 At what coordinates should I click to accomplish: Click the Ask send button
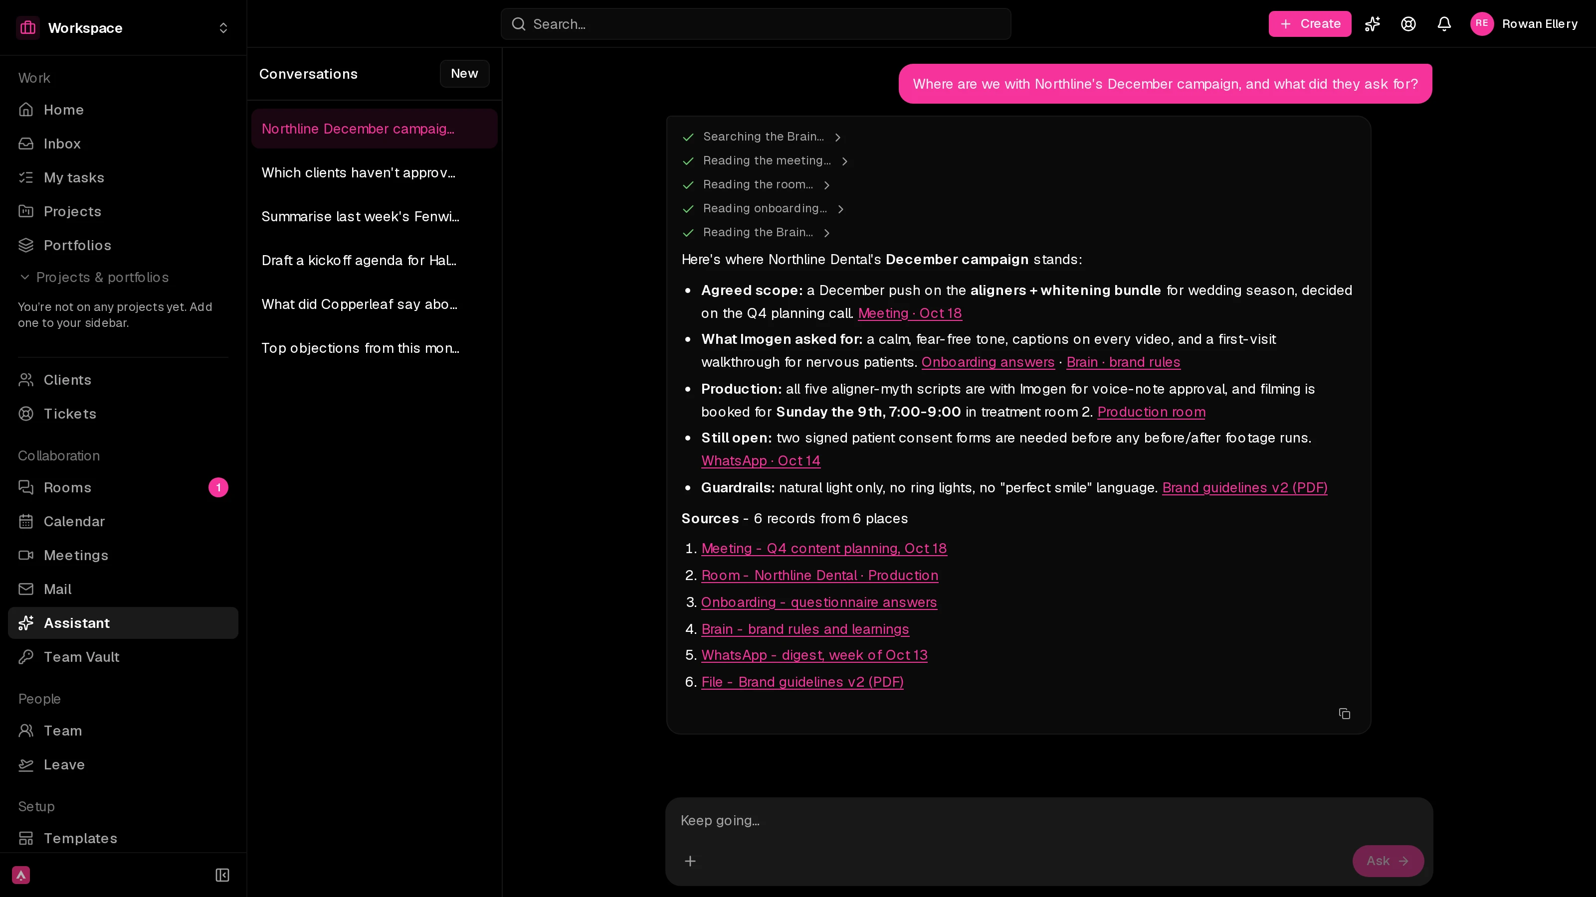(x=1388, y=861)
